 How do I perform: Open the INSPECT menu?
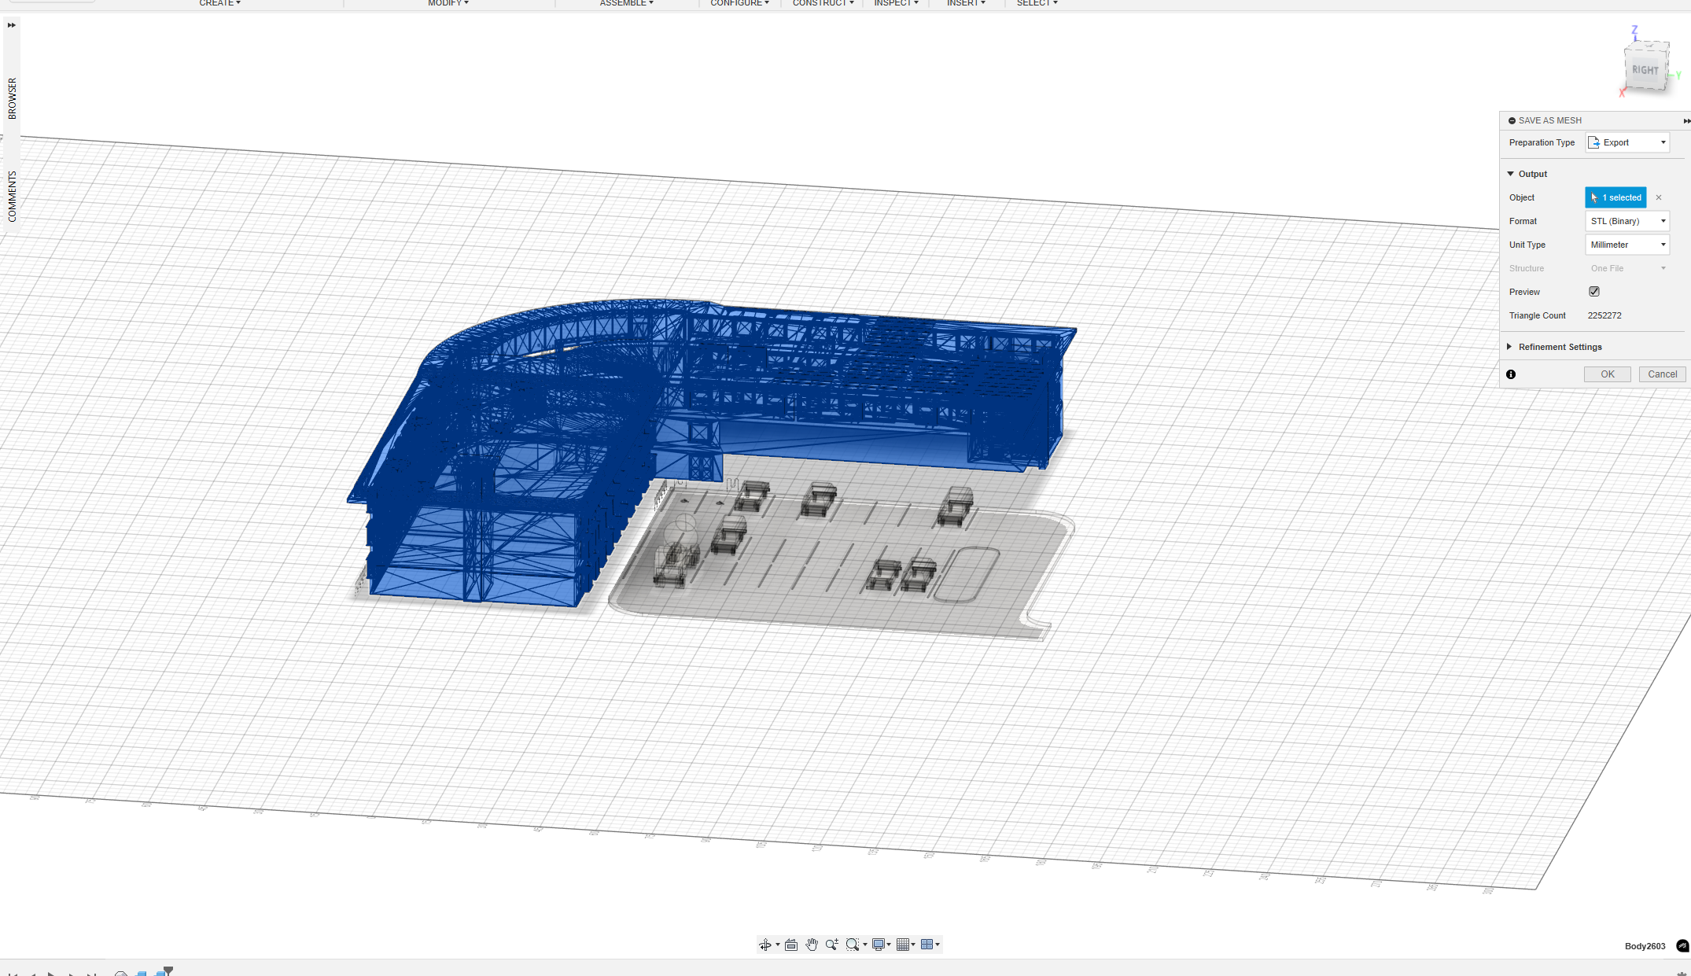pyautogui.click(x=896, y=3)
